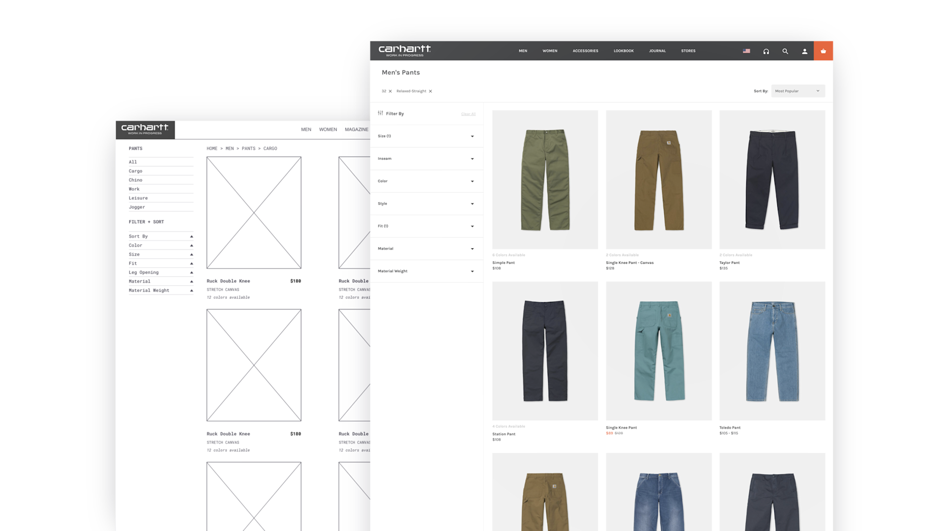Screen dimensions: 944x531
Task: Collapse the Leg Opening wireframe filter
Action: pos(191,272)
